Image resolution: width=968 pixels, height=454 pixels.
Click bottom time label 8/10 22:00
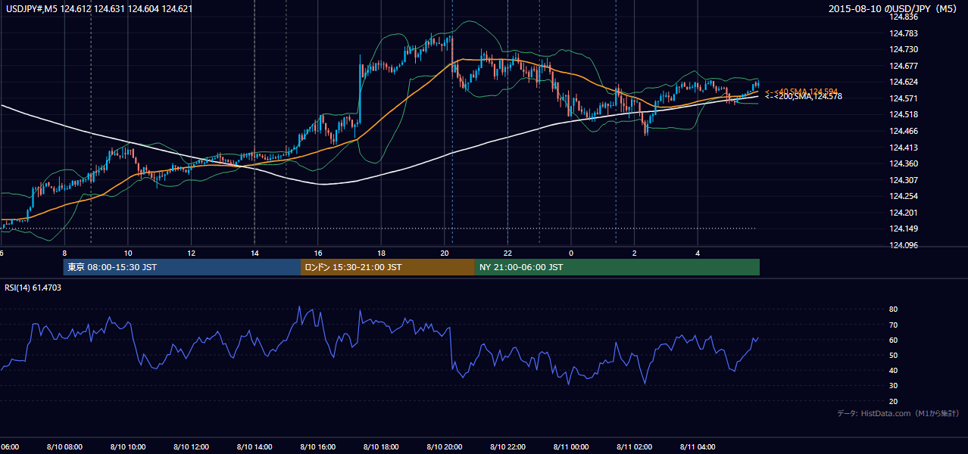[x=507, y=447]
